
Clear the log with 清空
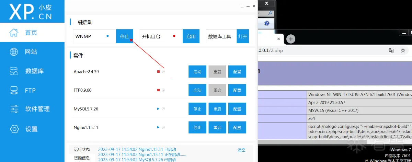[x=242, y=150]
